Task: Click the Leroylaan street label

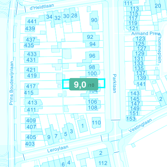Action: tap(58, 149)
